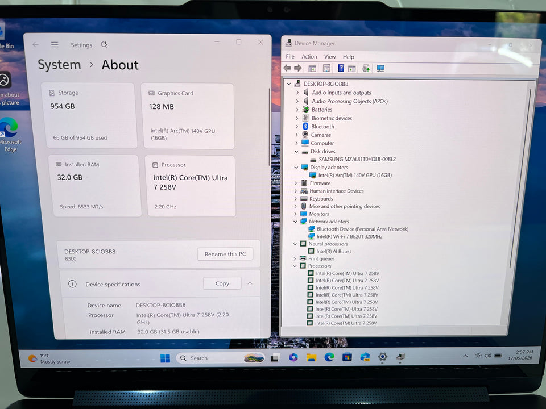The width and height of the screenshot is (546, 409).
Task: Click Rename this PC button
Action: (225, 254)
